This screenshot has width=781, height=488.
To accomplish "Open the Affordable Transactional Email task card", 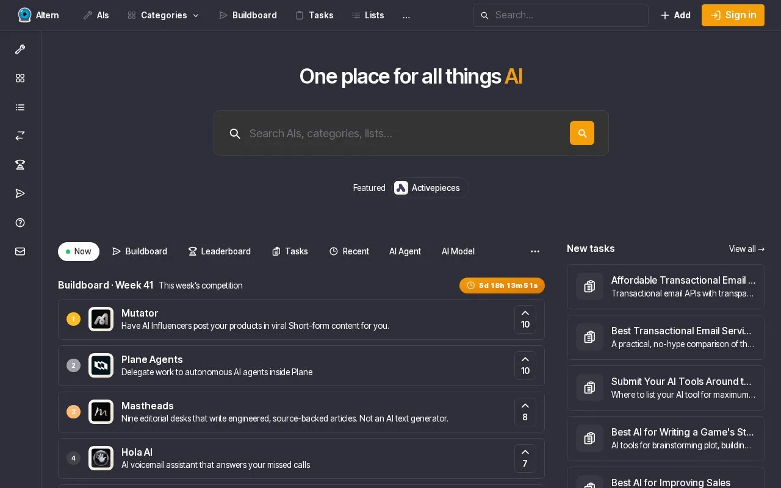I will click(666, 287).
